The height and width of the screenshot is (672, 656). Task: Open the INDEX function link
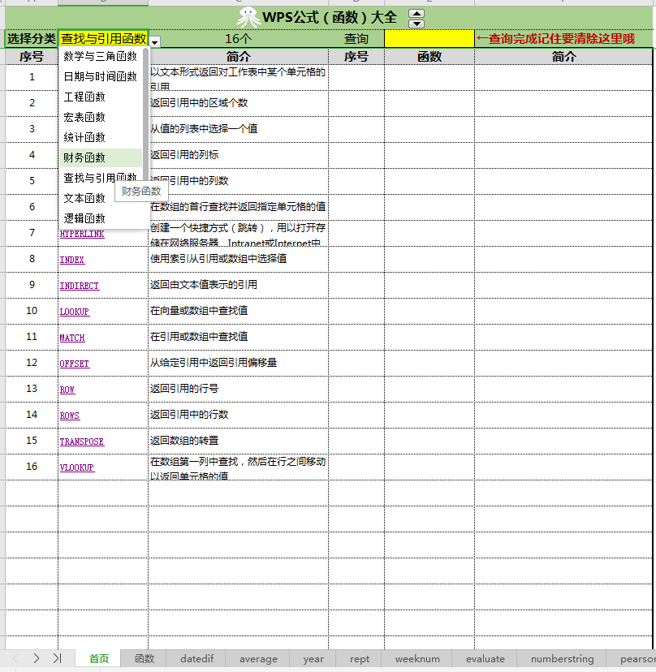tap(72, 260)
